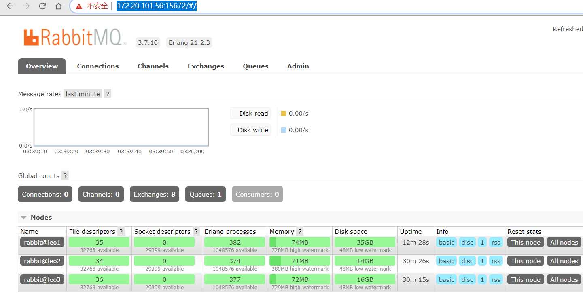The width and height of the screenshot is (583, 296).
Task: Click the 35GB disk space bar
Action: tap(365, 242)
